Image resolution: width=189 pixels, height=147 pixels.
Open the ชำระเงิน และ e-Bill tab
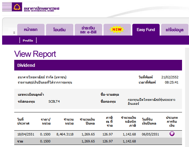(88, 30)
